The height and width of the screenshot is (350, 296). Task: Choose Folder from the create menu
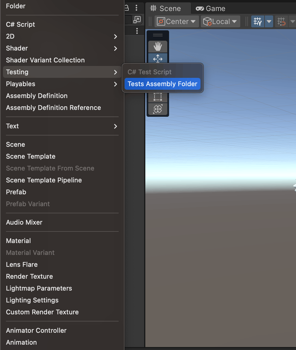[x=62, y=6]
